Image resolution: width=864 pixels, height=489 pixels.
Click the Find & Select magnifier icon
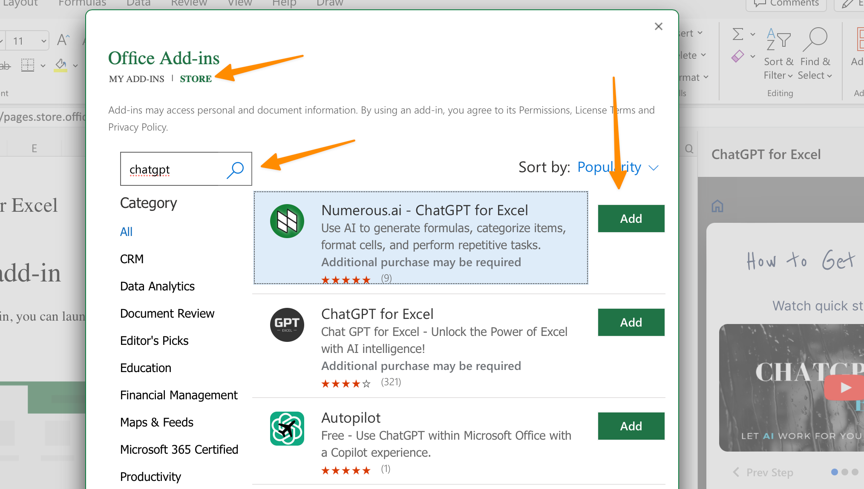815,39
